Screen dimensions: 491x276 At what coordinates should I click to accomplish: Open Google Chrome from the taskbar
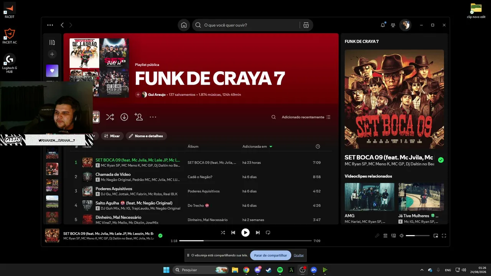[x=246, y=270]
